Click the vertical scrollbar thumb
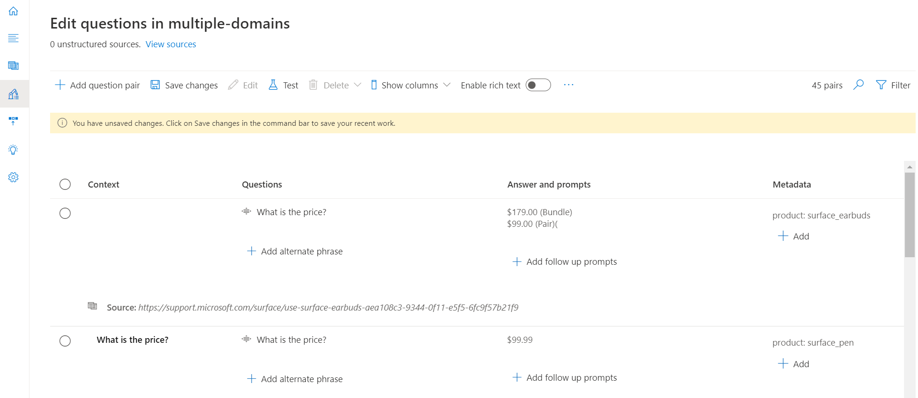The image size is (918, 398). [x=909, y=215]
